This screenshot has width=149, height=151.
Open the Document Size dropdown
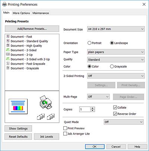(116, 29)
